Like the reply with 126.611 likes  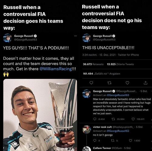(133, 119)
